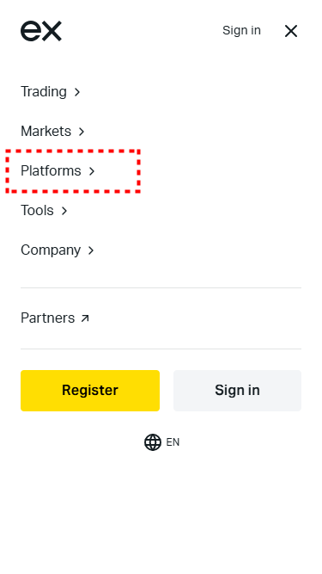Click the grey Sign in button
Screen dimensions: 322x574
click(237, 391)
